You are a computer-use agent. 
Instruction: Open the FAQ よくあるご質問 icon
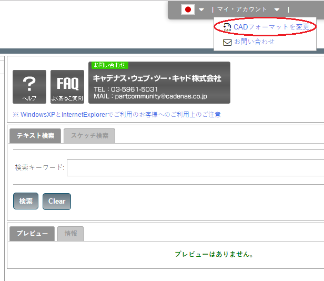(67, 87)
